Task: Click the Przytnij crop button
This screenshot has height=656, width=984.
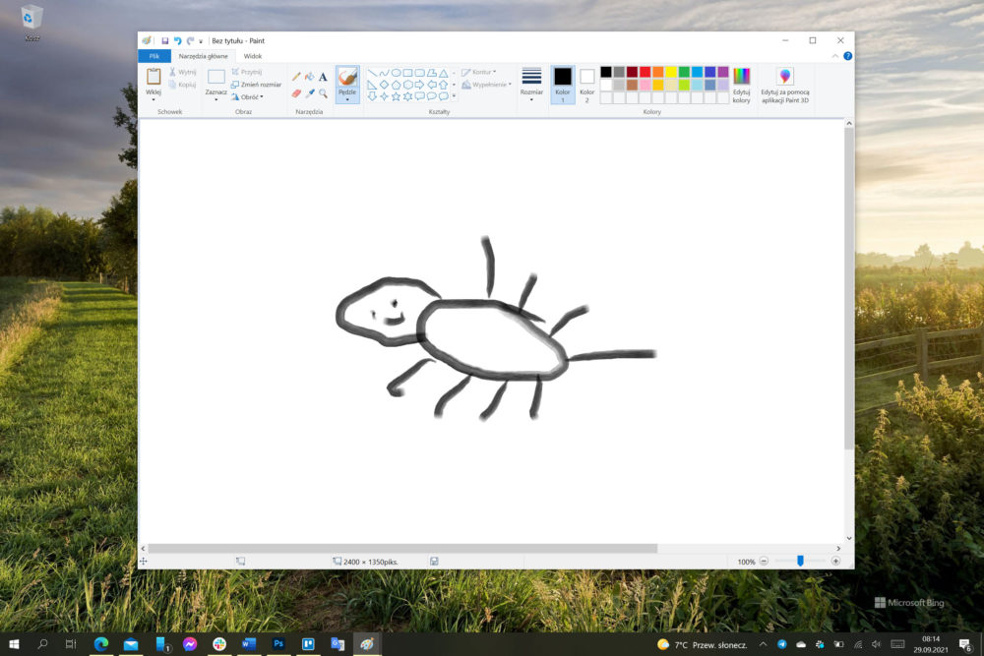Action: (247, 72)
